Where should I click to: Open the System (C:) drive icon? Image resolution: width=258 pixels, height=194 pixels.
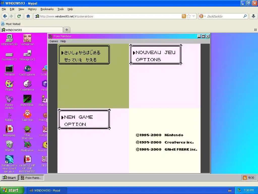[9, 56]
